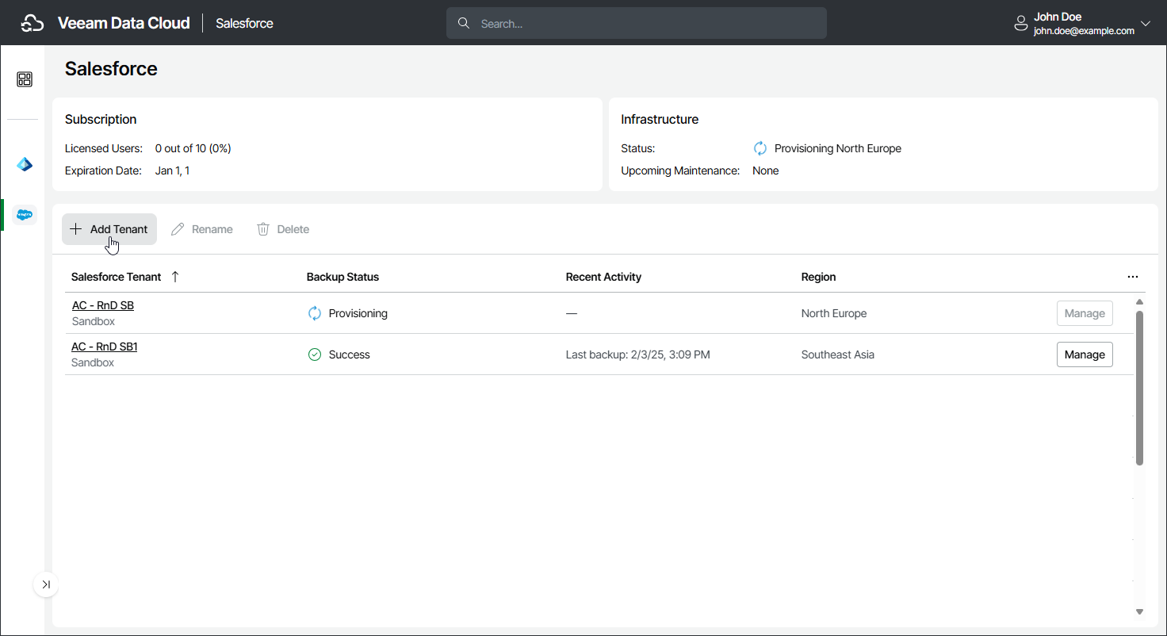Screen dimensions: 1167x636
Task: Click the Expiration Date Jan 1, 1 value
Action: 172,170
